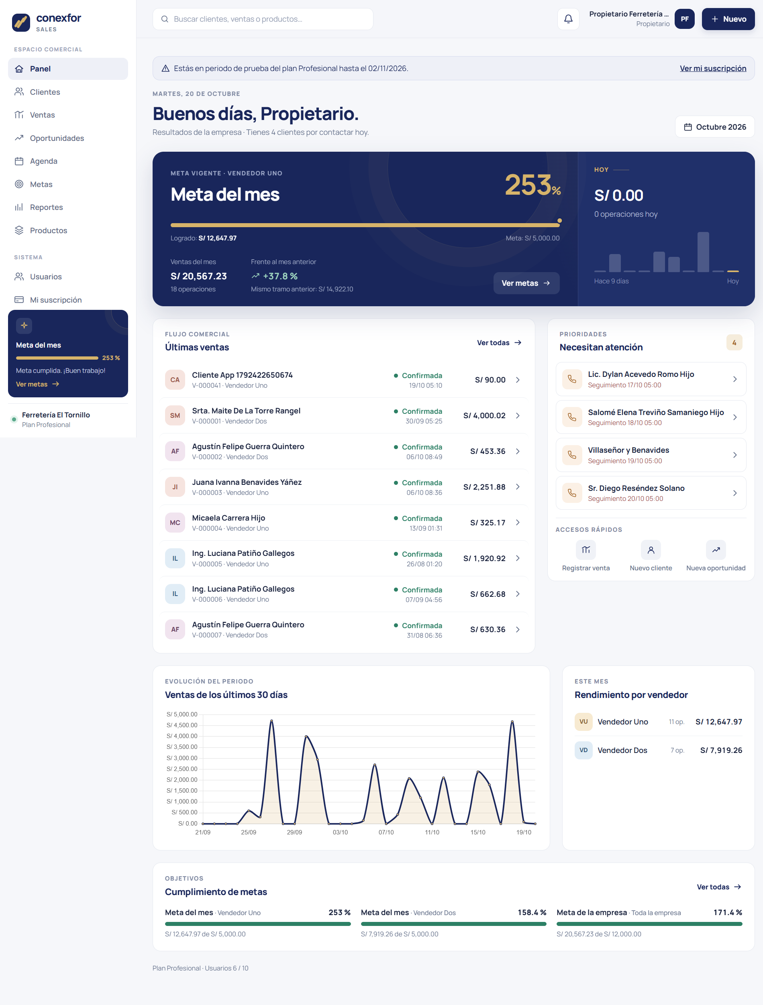763x1005 pixels.
Task: Go to Clientes in the sidebar
Action: [x=68, y=92]
